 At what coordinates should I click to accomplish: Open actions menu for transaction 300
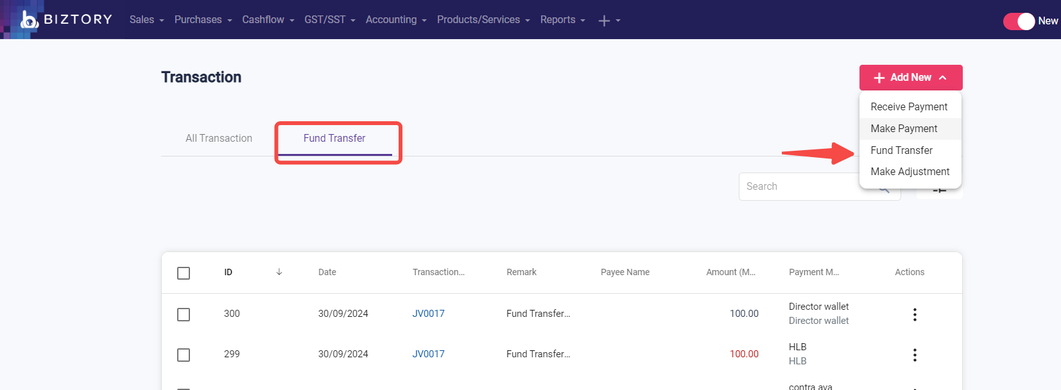pyautogui.click(x=915, y=314)
